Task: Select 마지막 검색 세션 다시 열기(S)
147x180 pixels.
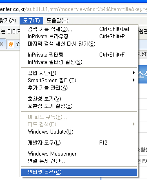Action: [79, 44]
